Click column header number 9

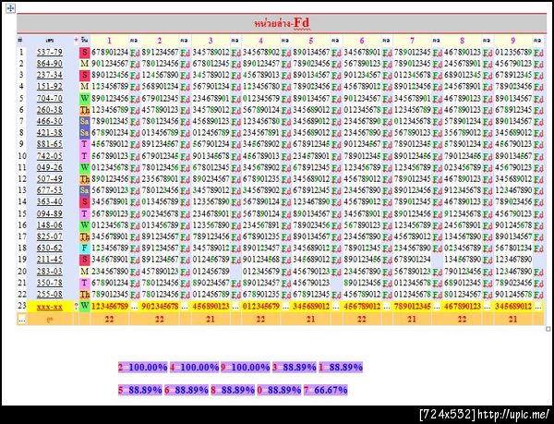(x=512, y=41)
